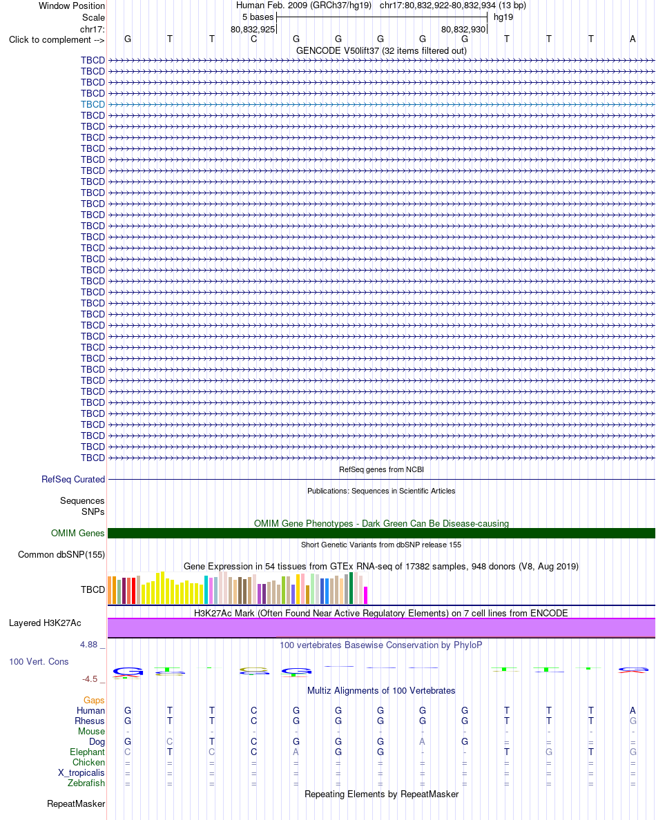This screenshot has height=820, width=656.
Task: Click the C base in the top sequence row
Action: point(253,39)
